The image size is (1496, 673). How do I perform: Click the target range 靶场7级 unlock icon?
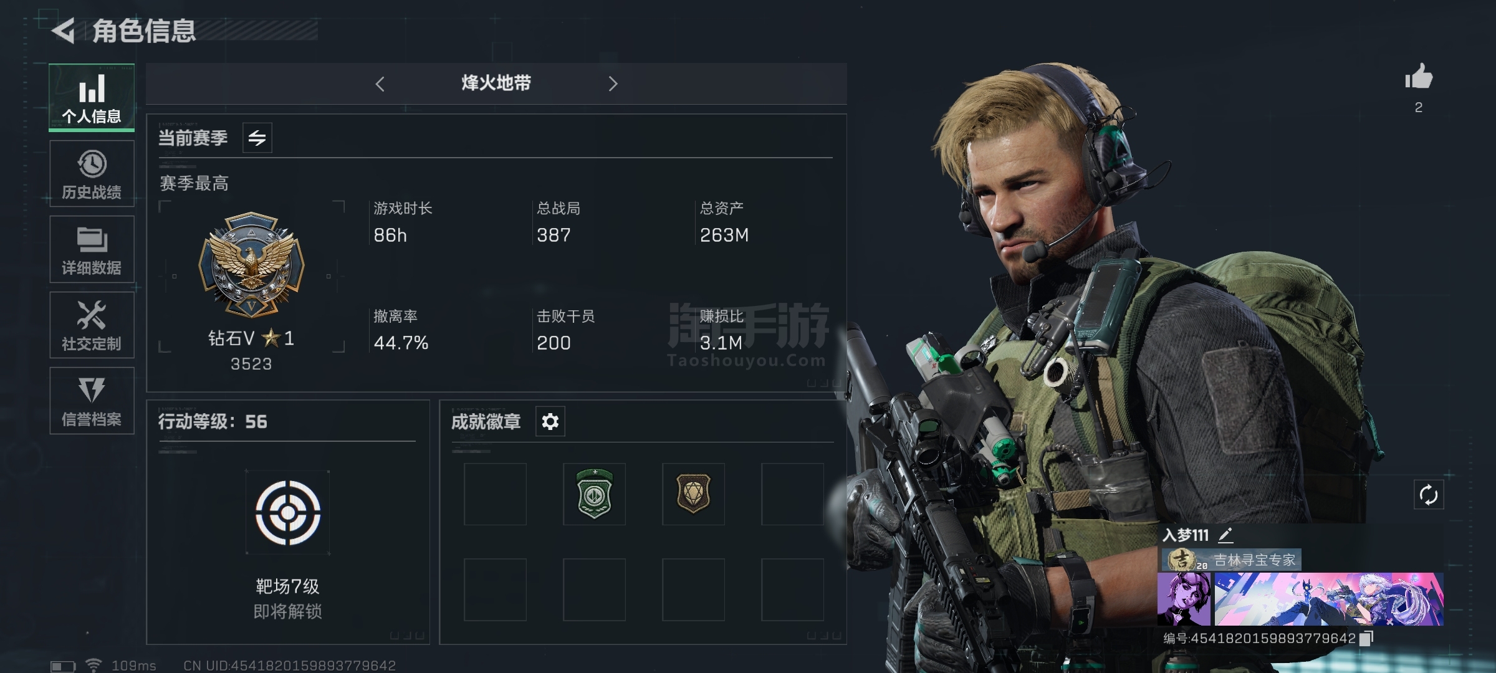click(287, 512)
